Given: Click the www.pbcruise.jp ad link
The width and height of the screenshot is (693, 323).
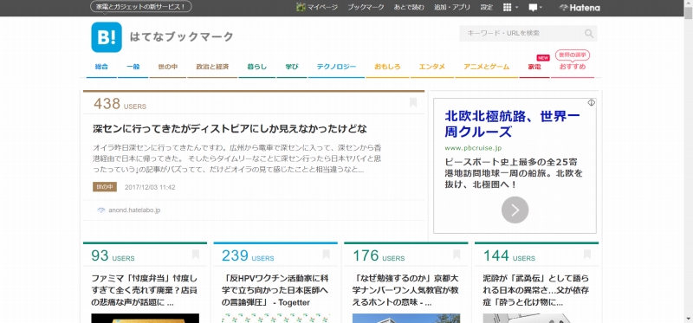Looking at the screenshot, I should [473, 148].
